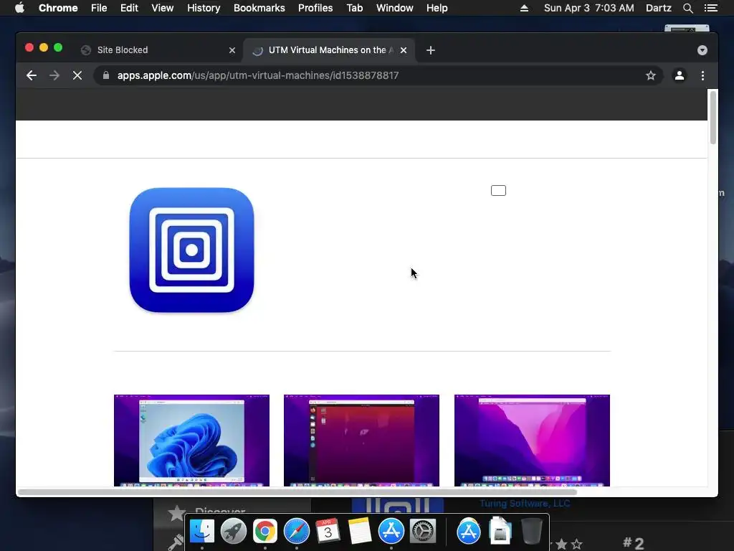Open the macOS Monterey screenshot thumbnail
Image resolution: width=734 pixels, height=551 pixels.
pos(532,441)
